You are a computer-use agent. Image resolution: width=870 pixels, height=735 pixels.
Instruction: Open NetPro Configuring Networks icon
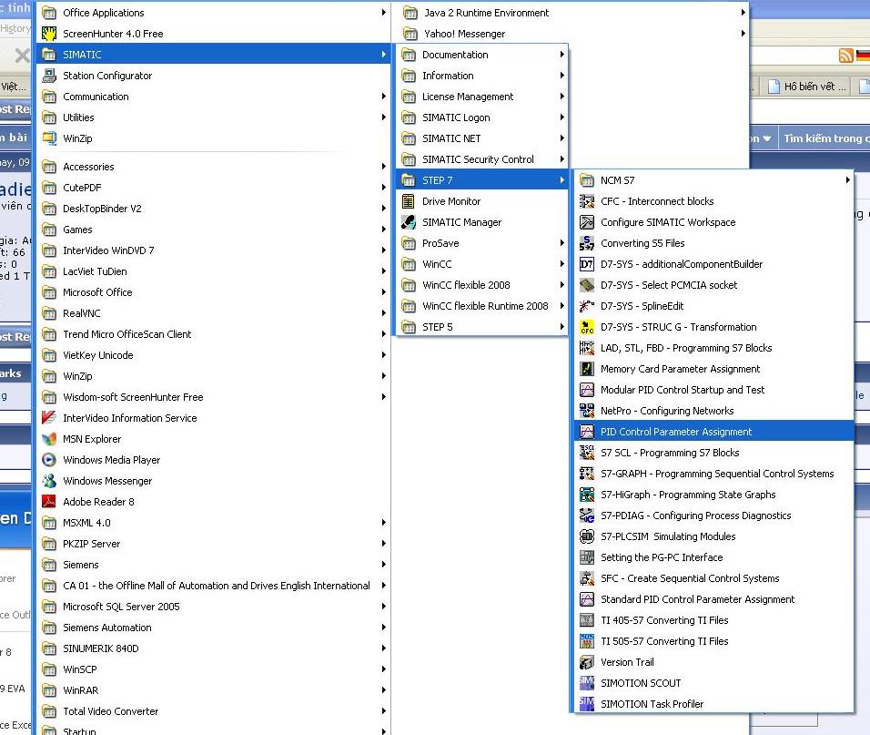[586, 411]
